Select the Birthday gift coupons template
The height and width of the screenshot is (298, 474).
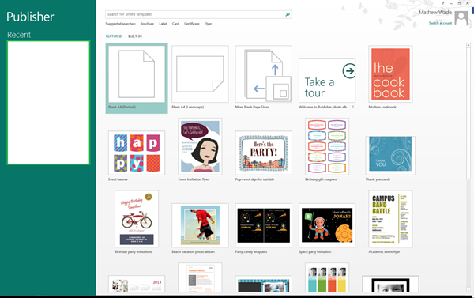tap(327, 146)
